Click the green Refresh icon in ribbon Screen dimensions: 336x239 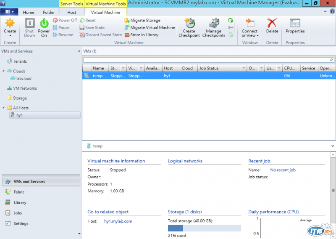(231, 20)
